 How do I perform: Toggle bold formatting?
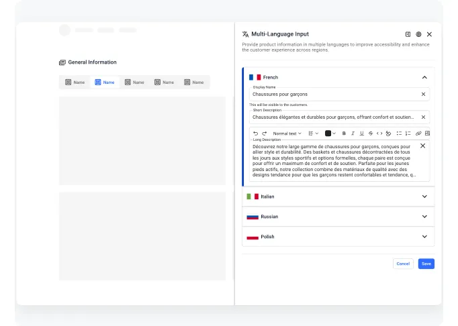coord(344,133)
